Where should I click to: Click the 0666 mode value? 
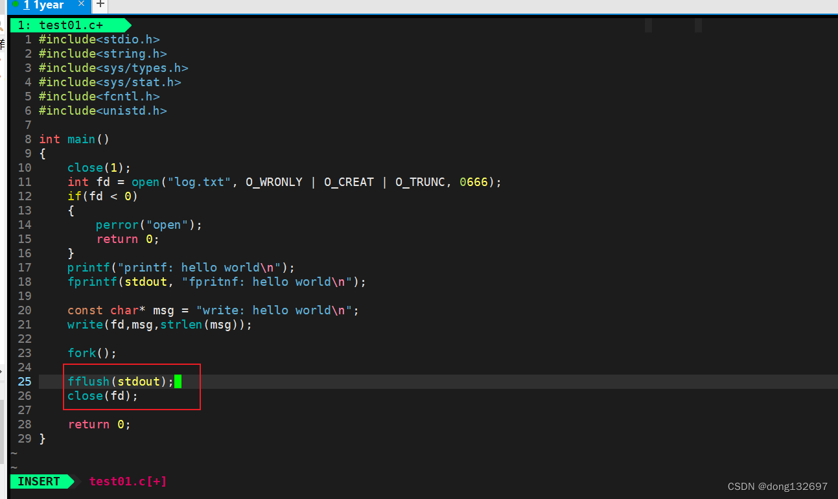point(473,182)
